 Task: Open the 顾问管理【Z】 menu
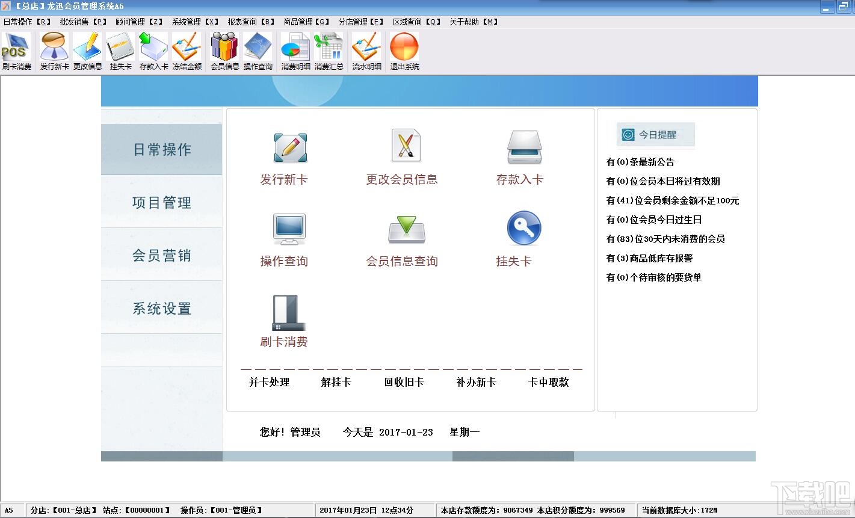[139, 22]
